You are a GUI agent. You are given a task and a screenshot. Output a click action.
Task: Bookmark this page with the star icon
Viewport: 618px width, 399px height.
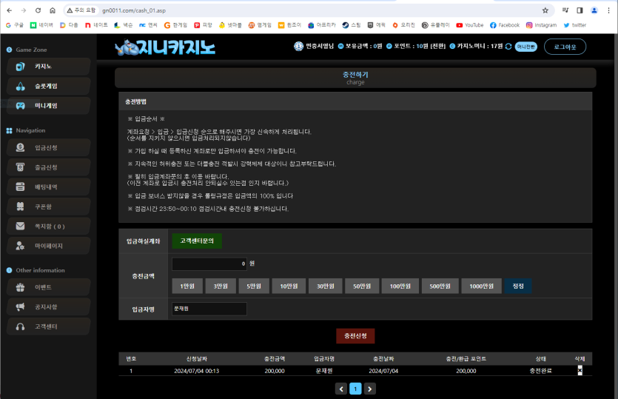coord(545,10)
